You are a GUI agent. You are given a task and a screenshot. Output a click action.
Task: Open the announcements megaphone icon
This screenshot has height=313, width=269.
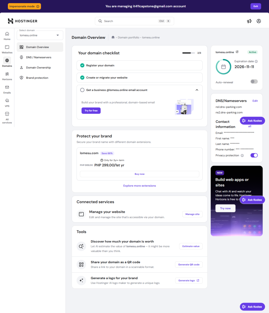point(249,21)
